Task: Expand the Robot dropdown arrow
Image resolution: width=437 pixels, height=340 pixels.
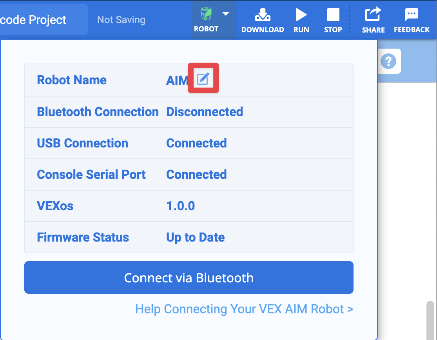Action: point(226,13)
